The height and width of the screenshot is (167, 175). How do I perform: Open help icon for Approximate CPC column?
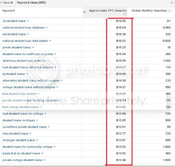[125, 14]
